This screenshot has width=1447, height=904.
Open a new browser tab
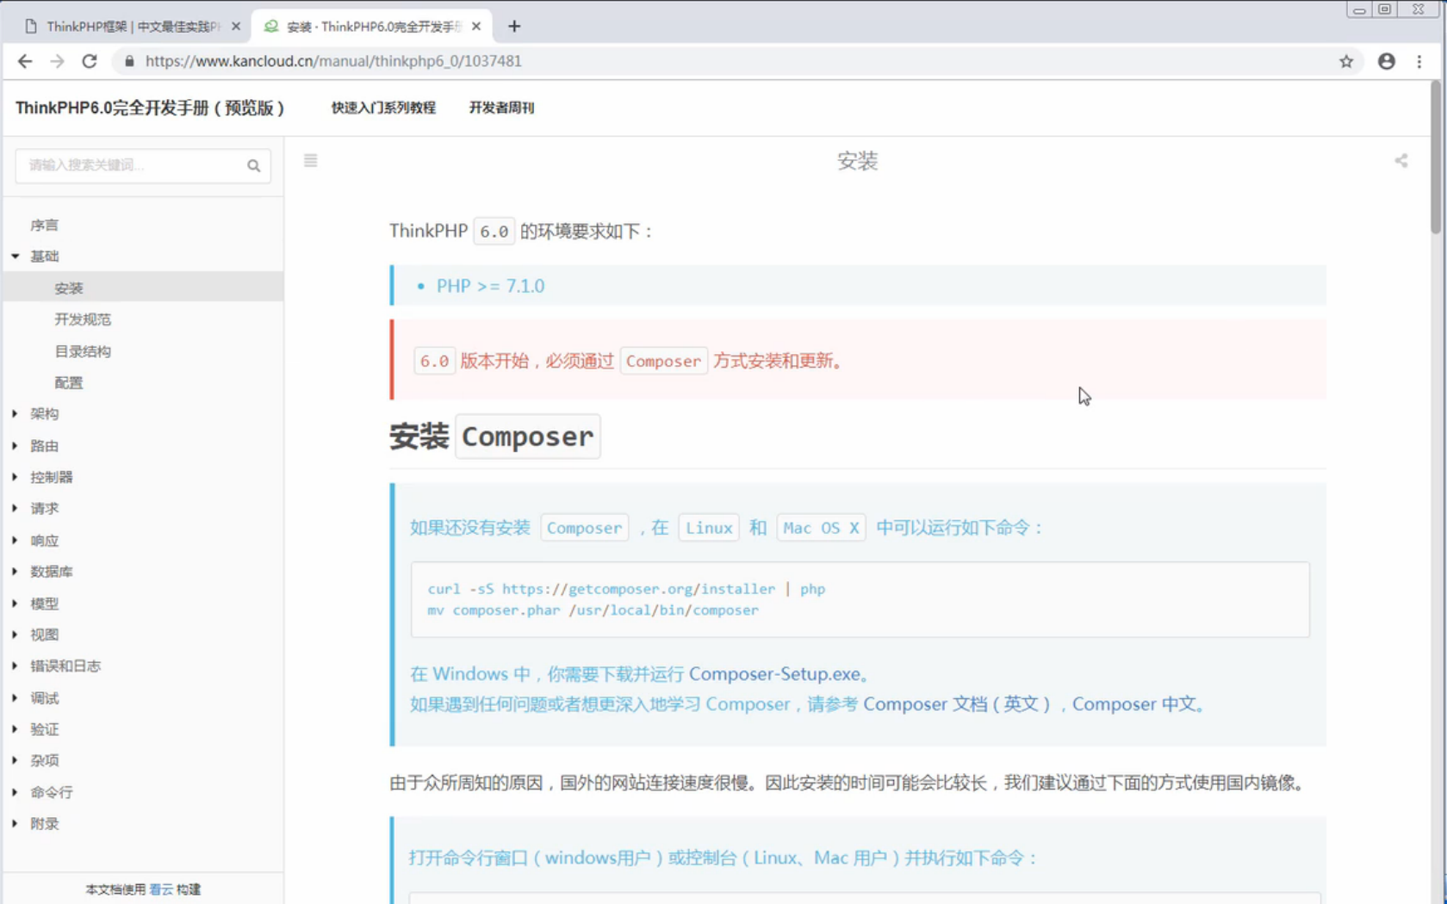(x=514, y=26)
